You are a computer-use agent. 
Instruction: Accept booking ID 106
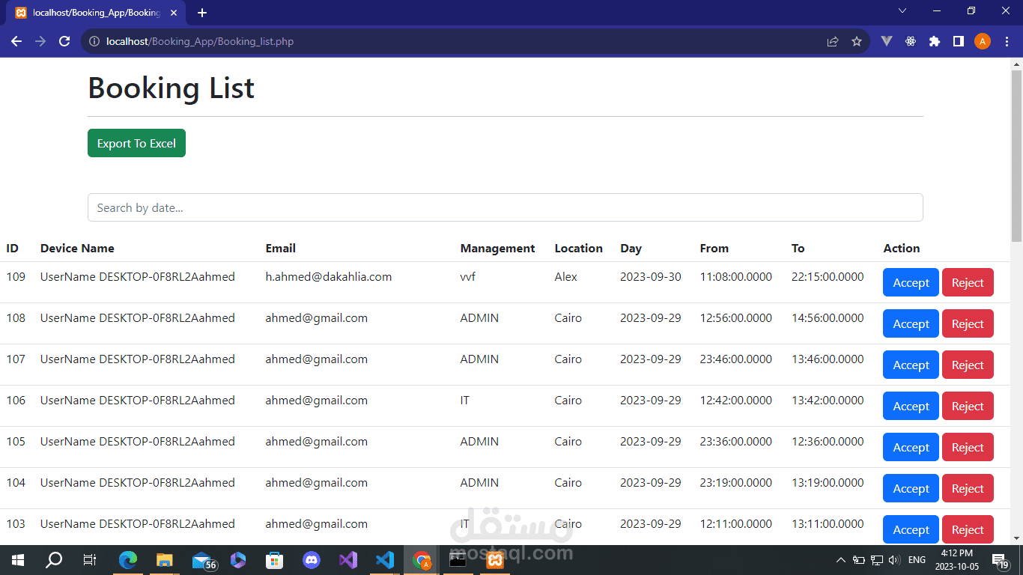[911, 406]
